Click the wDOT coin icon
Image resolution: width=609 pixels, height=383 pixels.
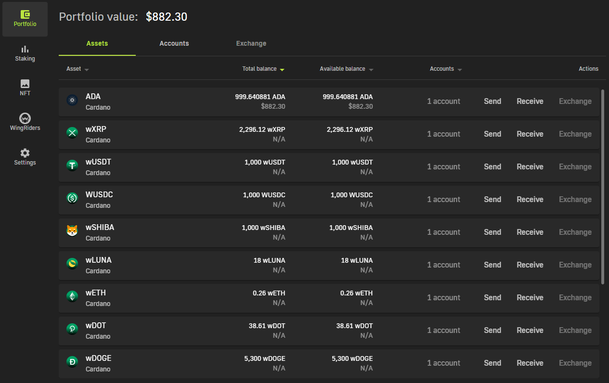coord(72,330)
